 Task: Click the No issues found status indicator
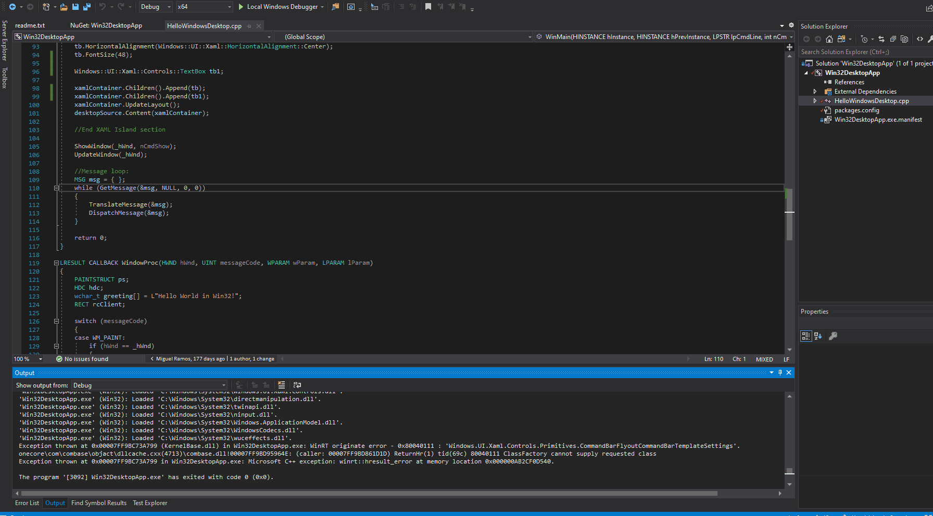82,359
